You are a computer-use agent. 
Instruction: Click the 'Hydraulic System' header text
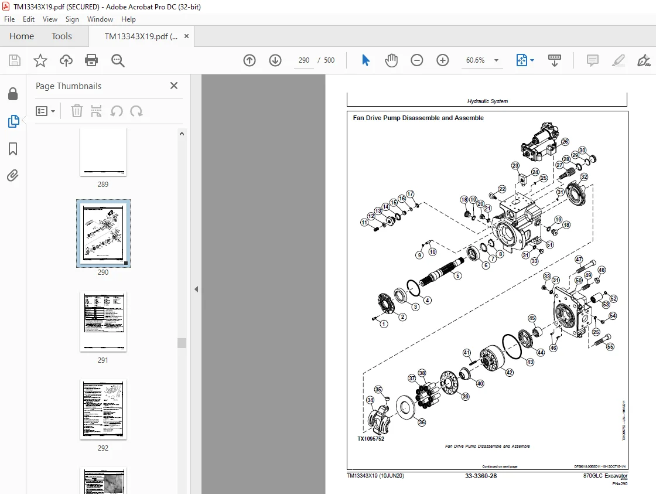pyautogui.click(x=487, y=101)
